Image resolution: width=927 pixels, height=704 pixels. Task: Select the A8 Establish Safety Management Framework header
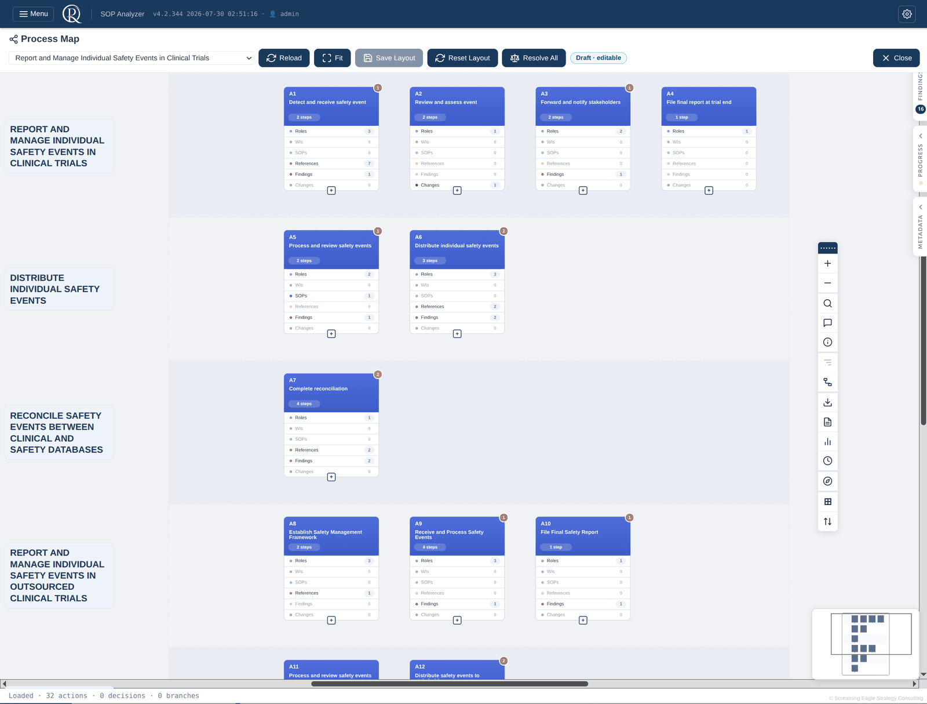331,536
